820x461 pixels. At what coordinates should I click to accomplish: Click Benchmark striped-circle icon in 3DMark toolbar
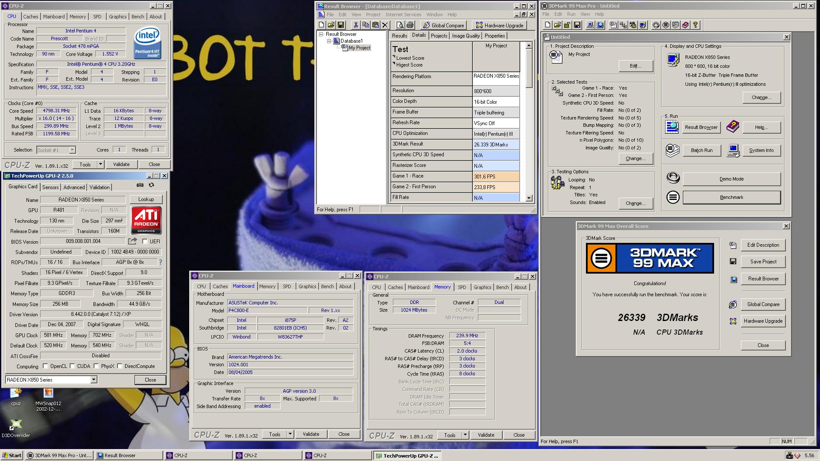[666, 25]
